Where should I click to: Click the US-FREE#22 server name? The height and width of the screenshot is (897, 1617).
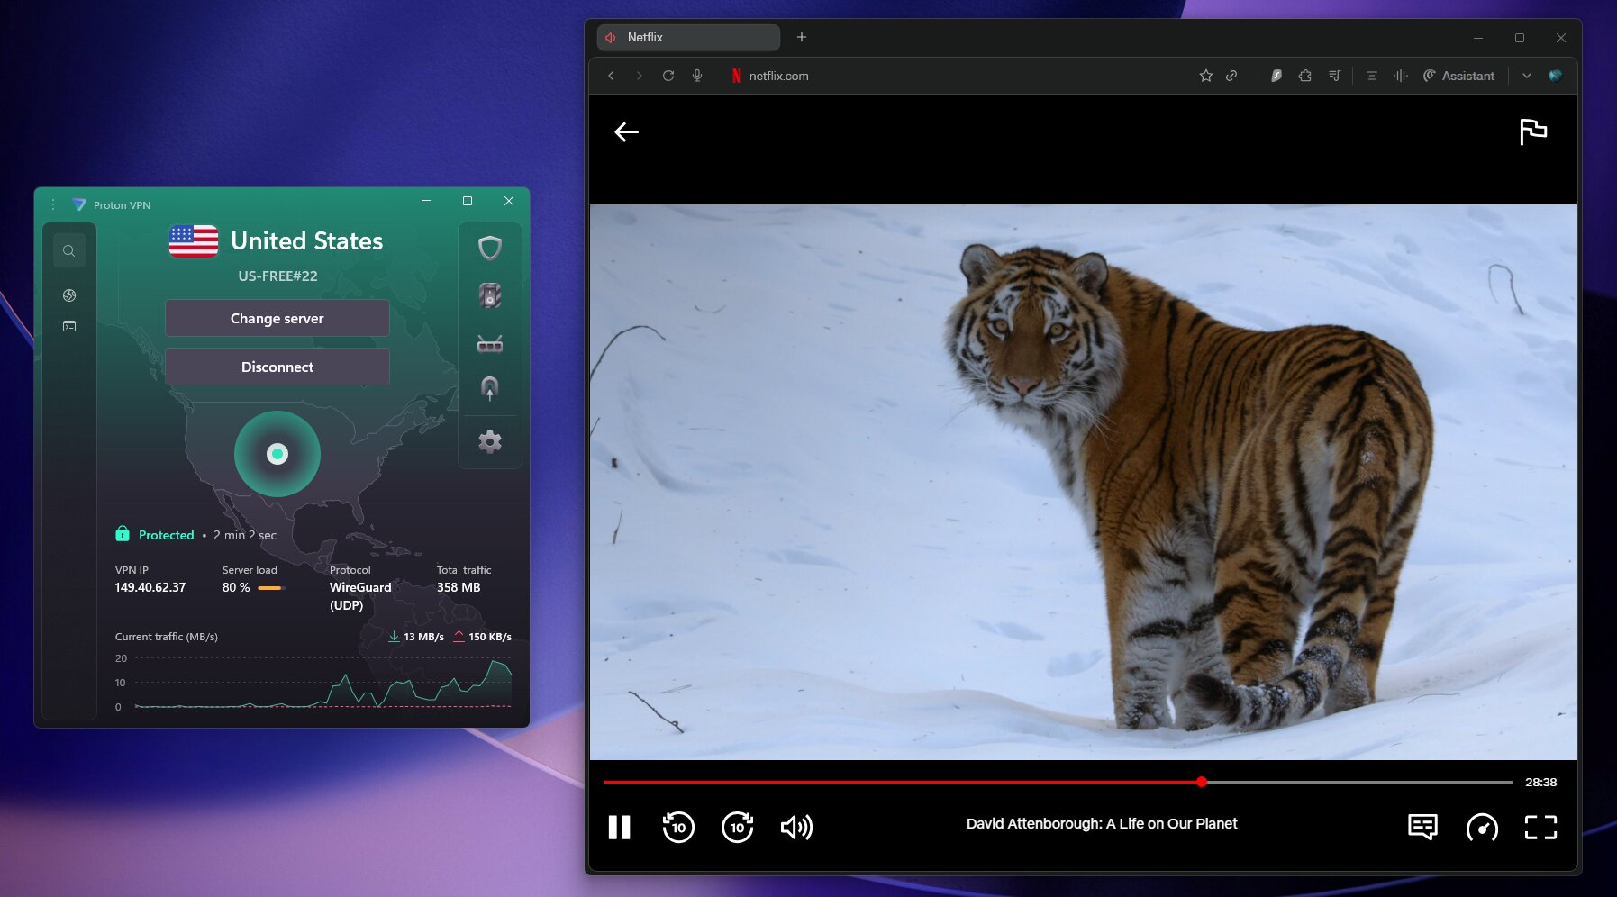[x=277, y=276]
